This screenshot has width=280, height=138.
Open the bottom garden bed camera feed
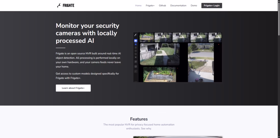(x=160, y=74)
